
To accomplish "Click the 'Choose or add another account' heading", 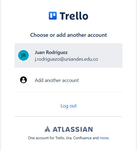I will (x=68, y=35).
